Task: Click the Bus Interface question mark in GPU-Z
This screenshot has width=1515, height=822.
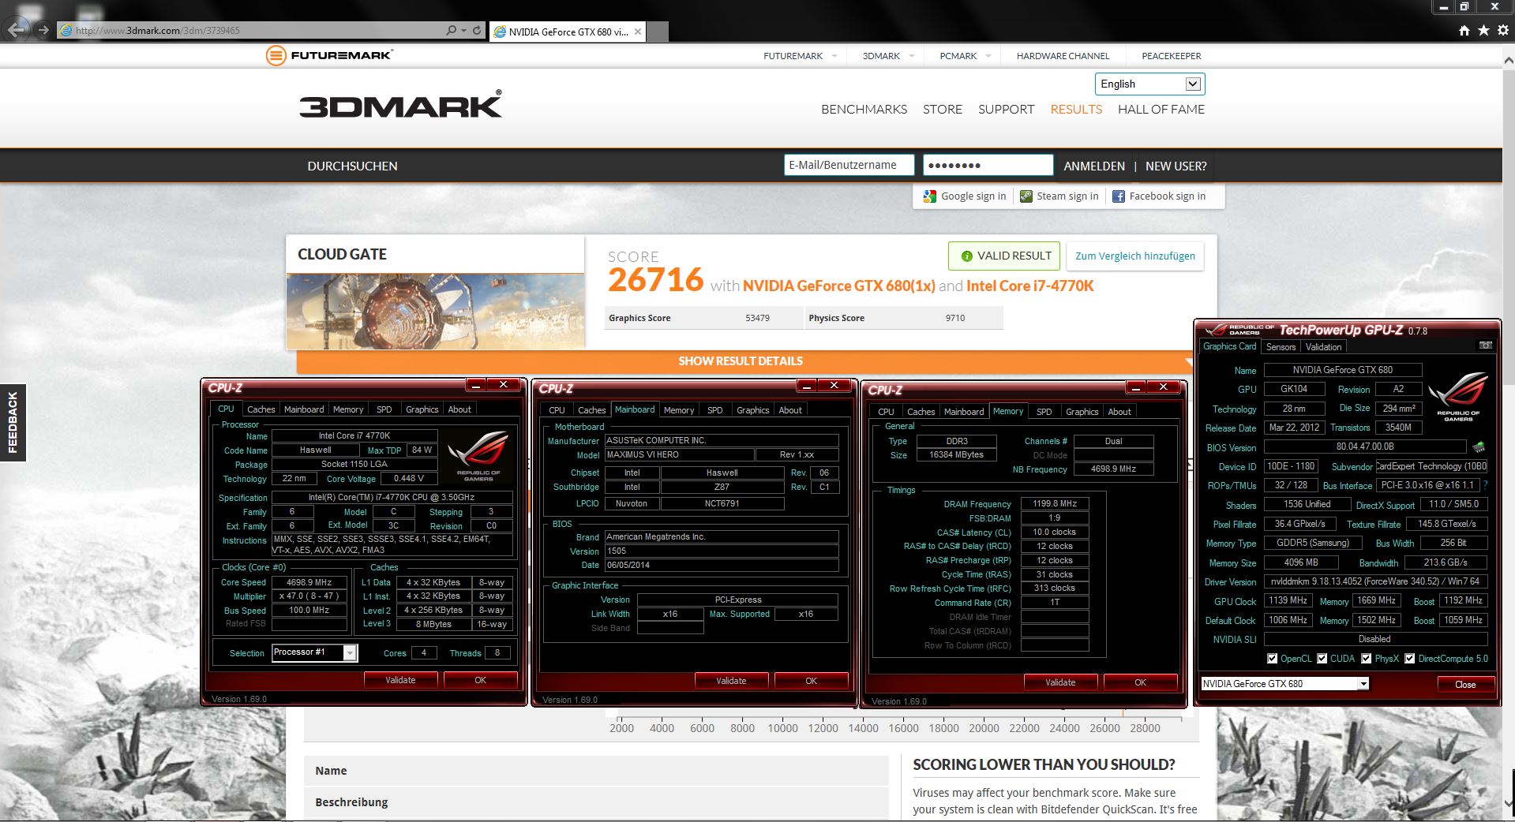Action: tap(1485, 485)
